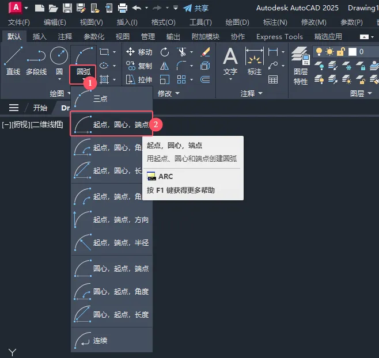The image size is (379, 358).
Task: Expand the Annotation (注释) panel
Action: (x=251, y=93)
